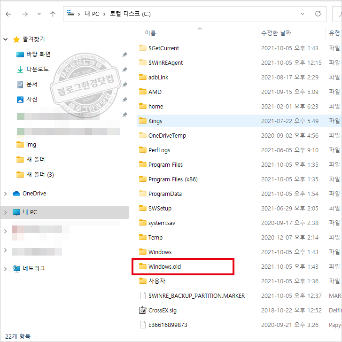
Task: Select the ProgramData folder
Action: tap(160, 194)
